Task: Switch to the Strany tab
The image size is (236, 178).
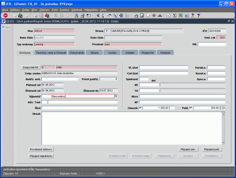Action: point(94,53)
